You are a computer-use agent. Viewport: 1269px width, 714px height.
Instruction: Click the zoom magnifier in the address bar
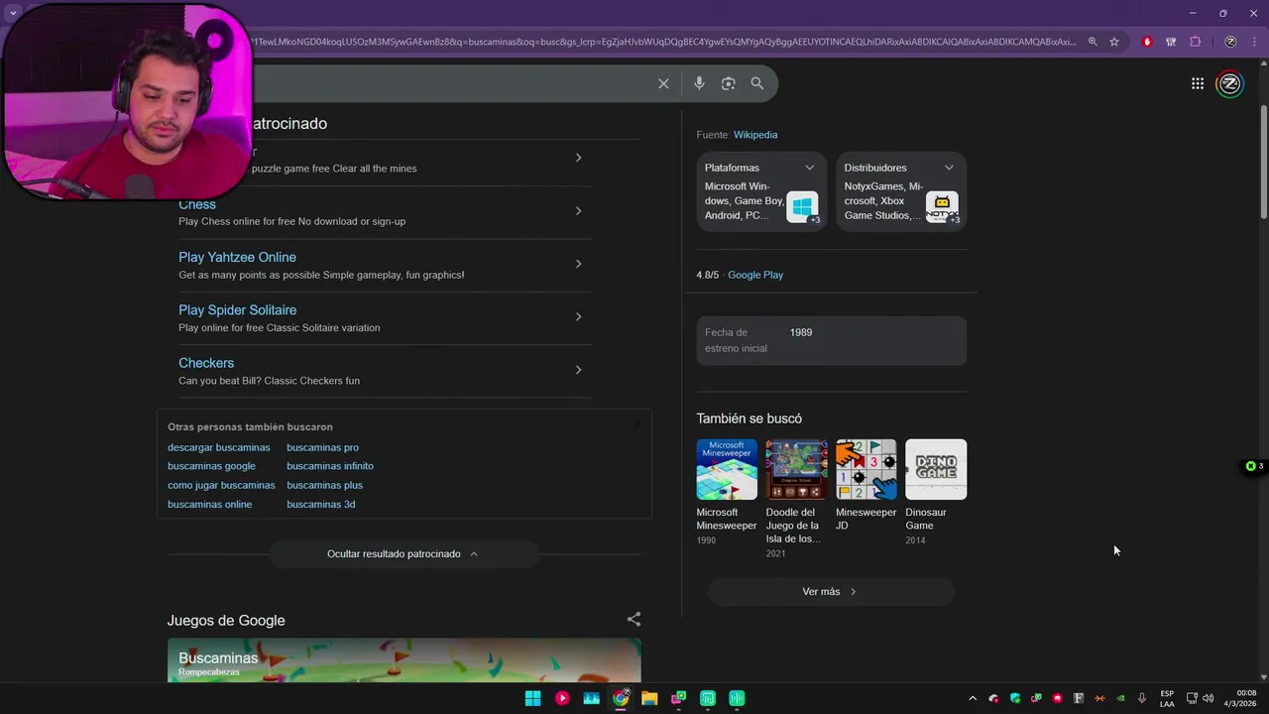coord(1093,42)
